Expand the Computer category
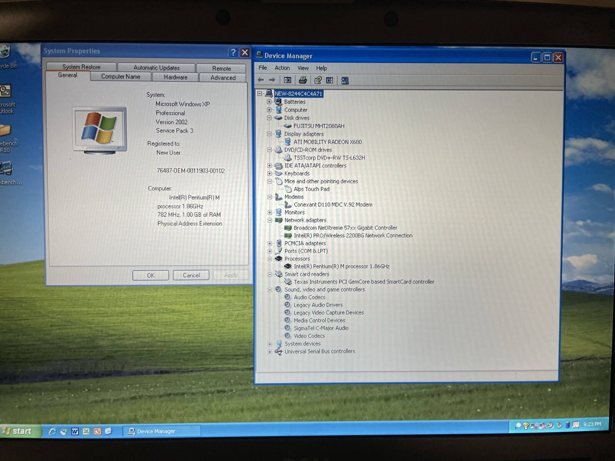The height and width of the screenshot is (461, 615). 269,110
